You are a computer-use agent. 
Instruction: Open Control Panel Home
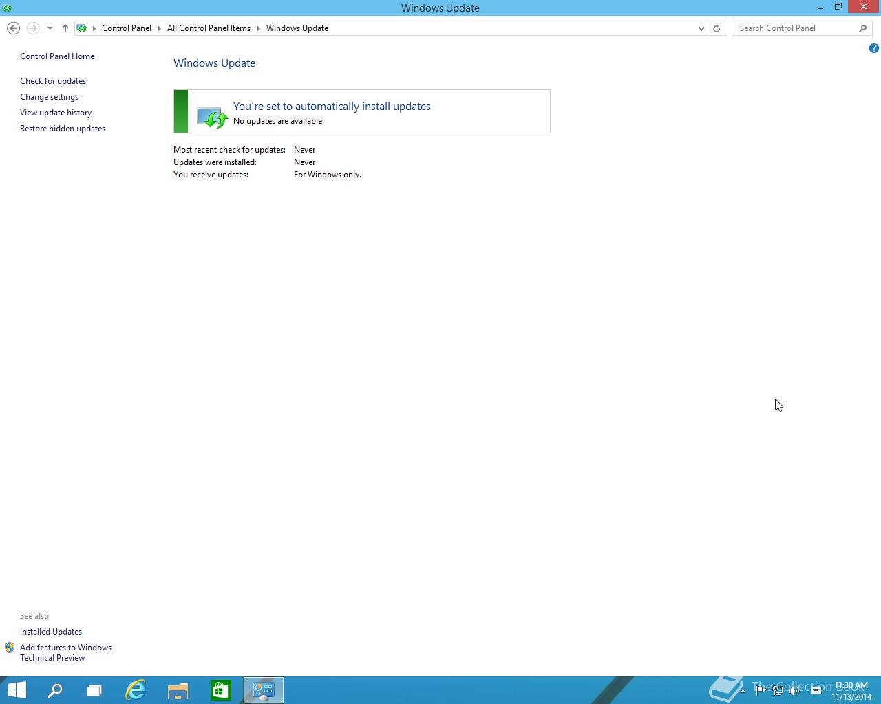(57, 56)
